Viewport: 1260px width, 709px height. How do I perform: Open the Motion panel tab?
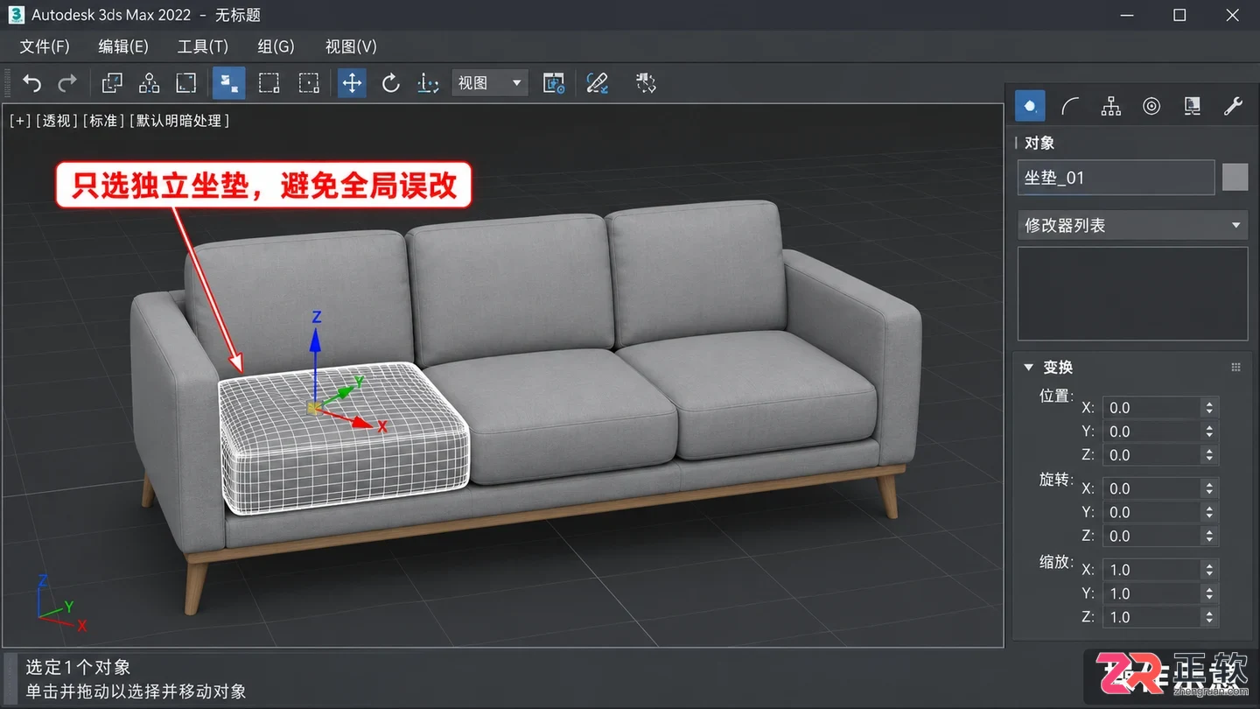pos(1151,106)
